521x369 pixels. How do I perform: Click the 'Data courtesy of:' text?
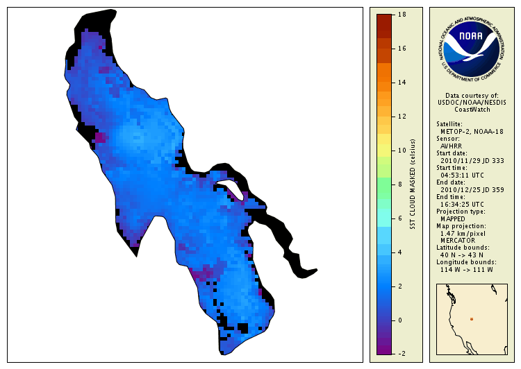[x=472, y=96]
